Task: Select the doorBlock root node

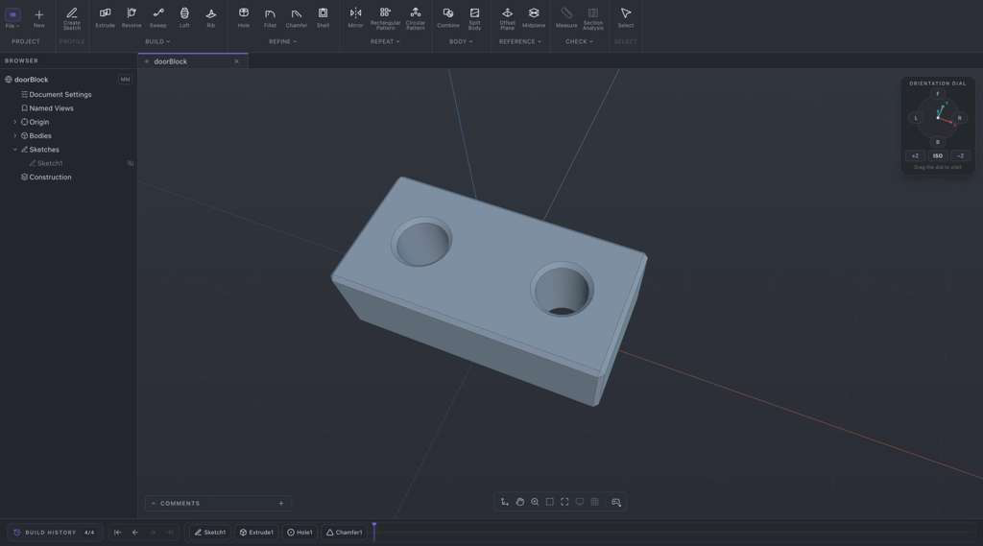Action: tap(31, 80)
